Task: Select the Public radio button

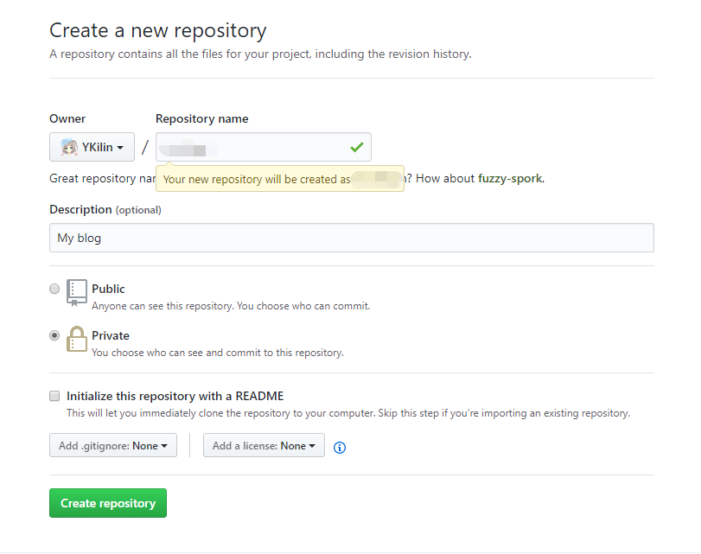Action: pyautogui.click(x=54, y=289)
